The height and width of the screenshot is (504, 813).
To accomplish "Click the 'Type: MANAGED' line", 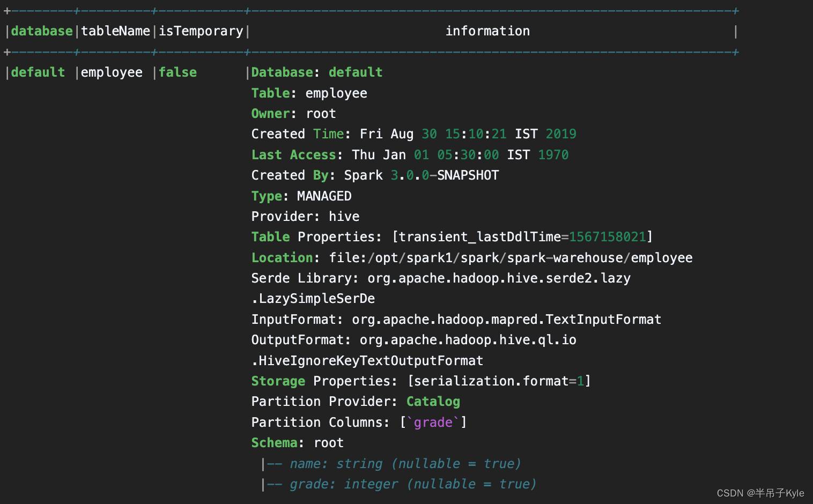I will click(301, 196).
